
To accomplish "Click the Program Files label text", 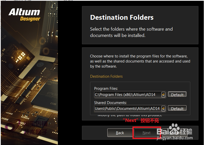I will 106,89.
